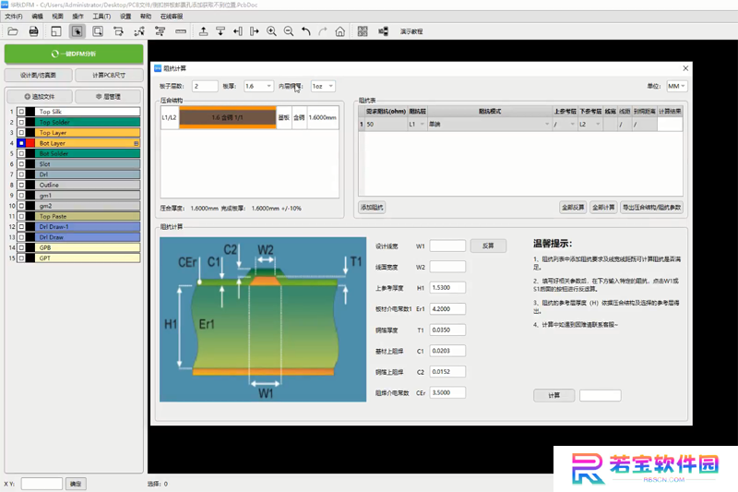Viewport: 738px width, 492px height.
Task: Click the net selection toolbar icon
Action: click(118, 31)
